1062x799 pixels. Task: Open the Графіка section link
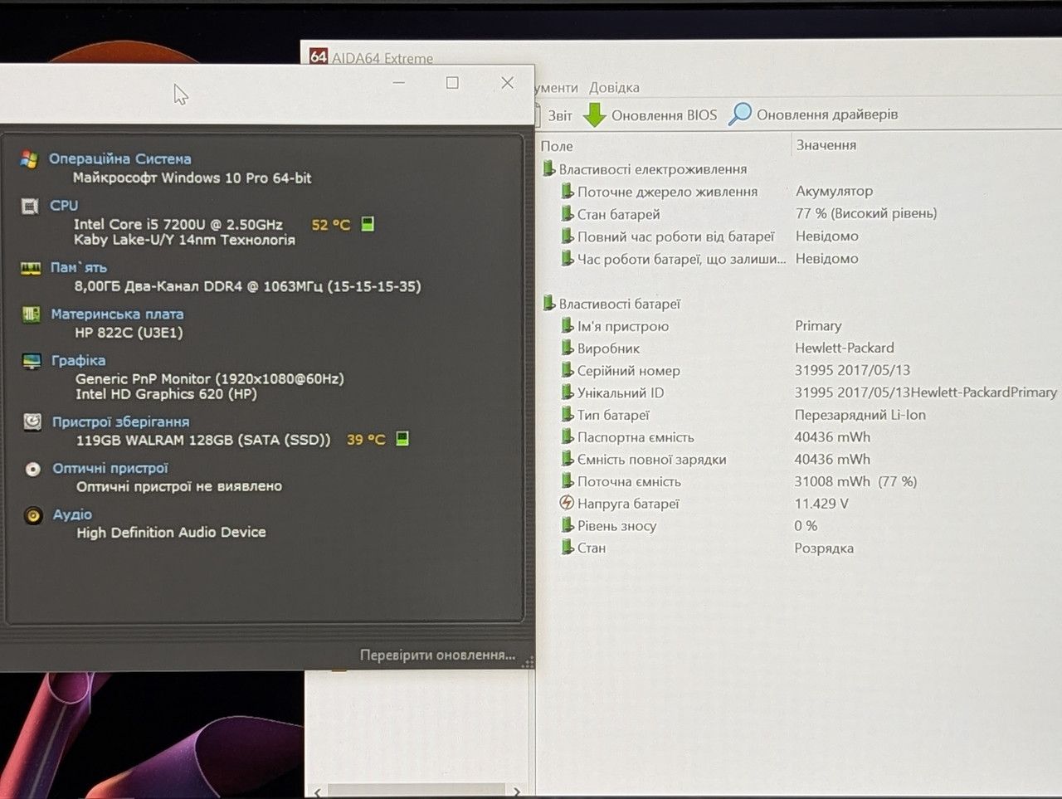(x=78, y=360)
